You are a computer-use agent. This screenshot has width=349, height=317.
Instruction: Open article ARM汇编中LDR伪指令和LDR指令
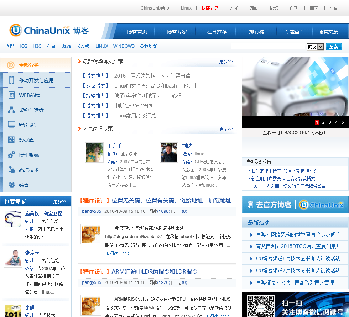click(155, 272)
